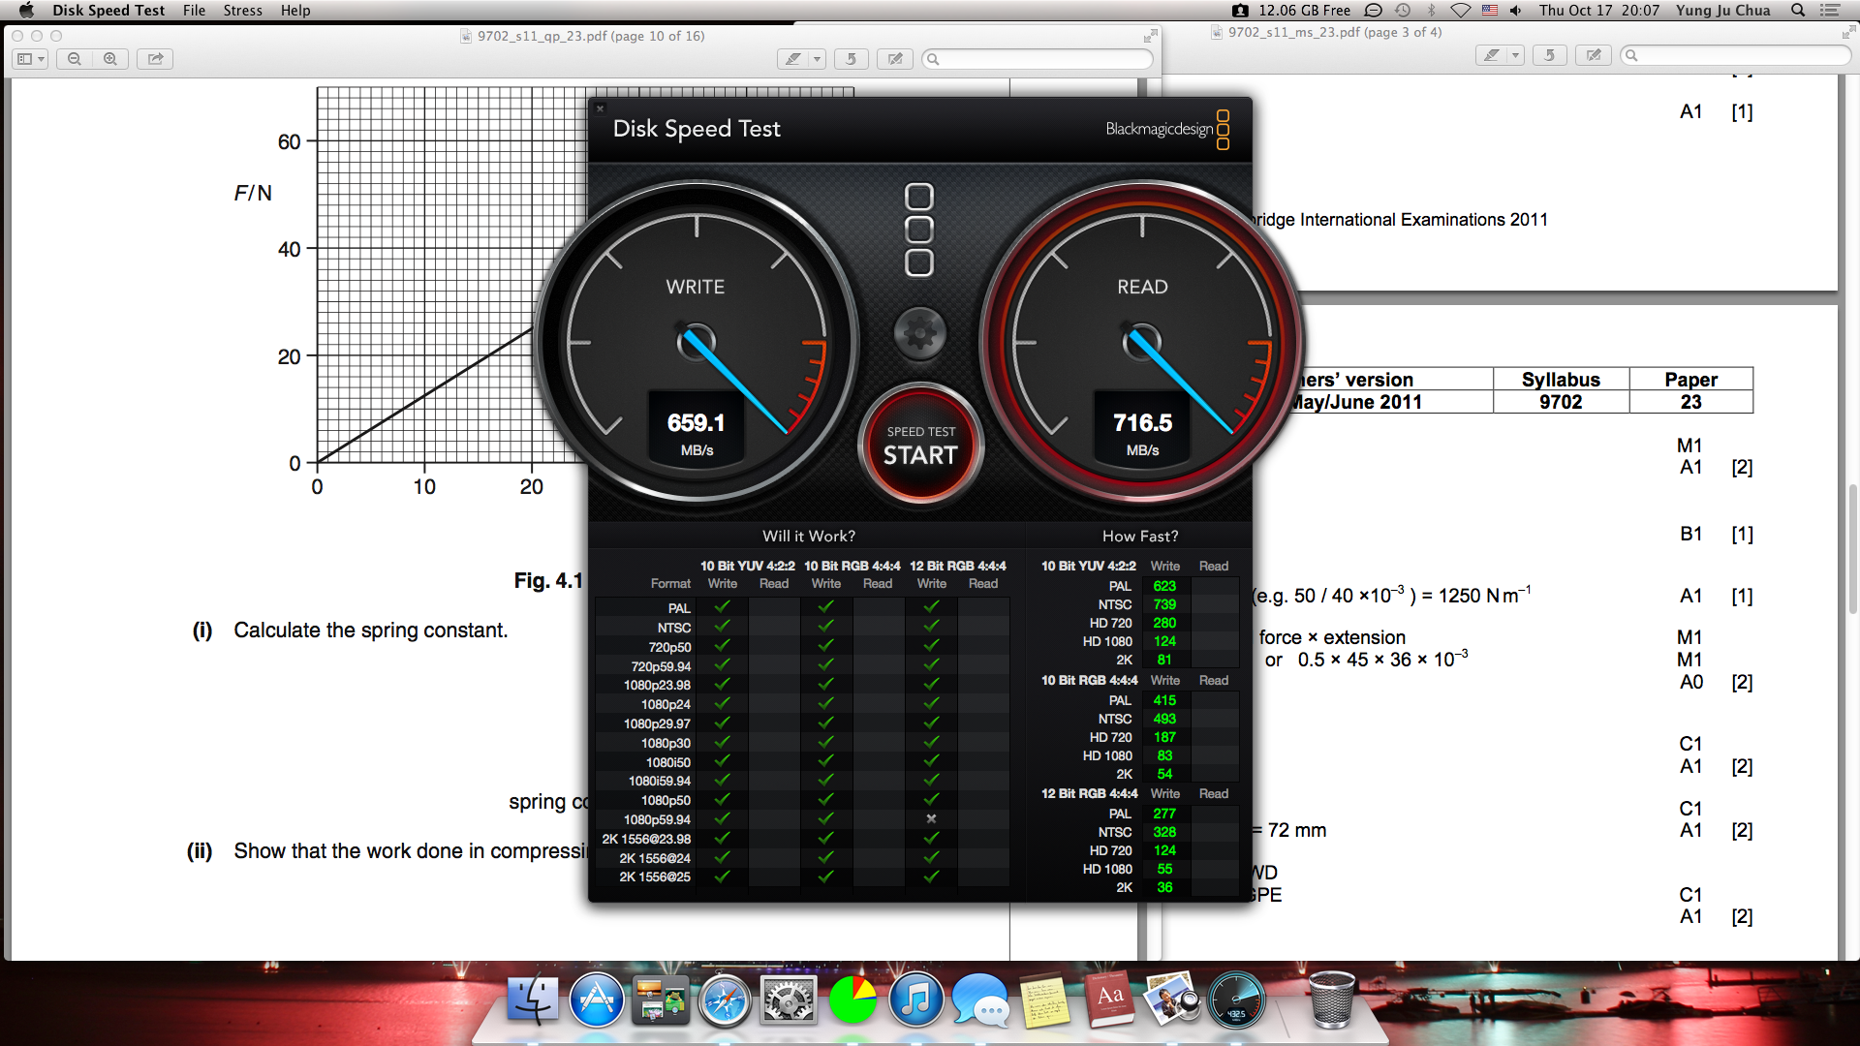Open Bluetooth menu bar icon
This screenshot has width=1860, height=1046.
1431,11
